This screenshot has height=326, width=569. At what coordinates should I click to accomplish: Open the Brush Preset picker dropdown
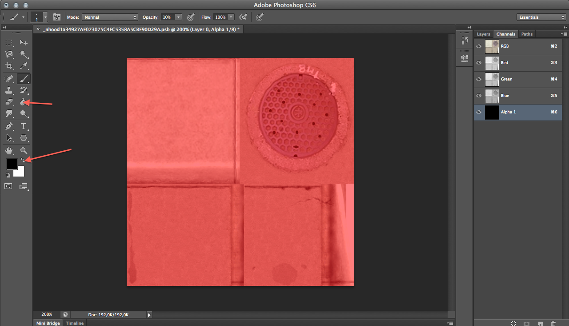[x=45, y=17]
